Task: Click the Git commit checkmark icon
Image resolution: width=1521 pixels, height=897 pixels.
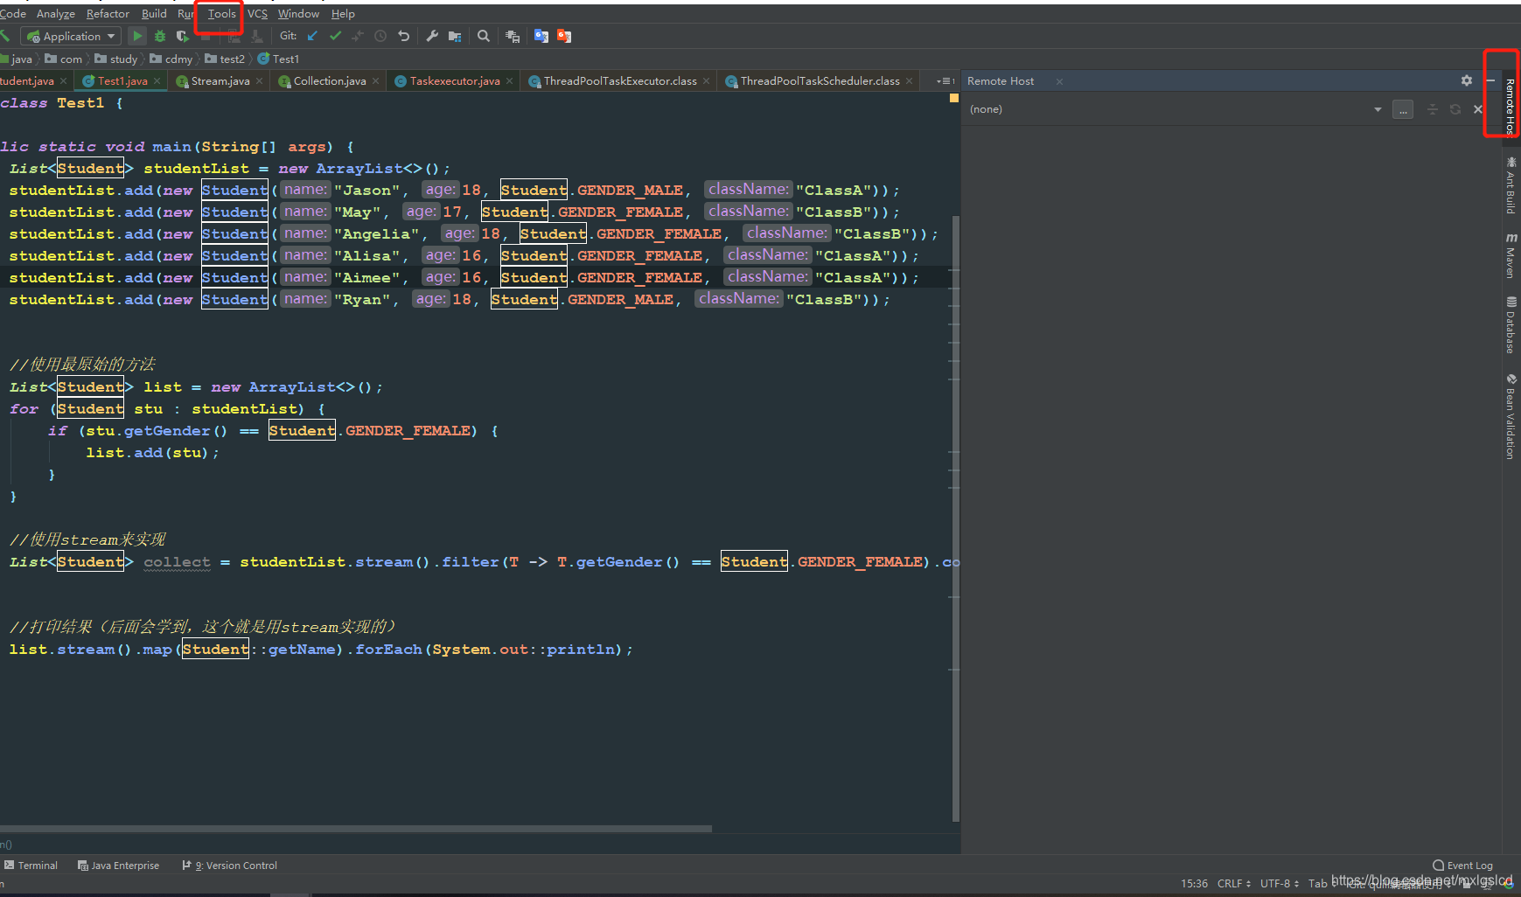Action: coord(335,36)
